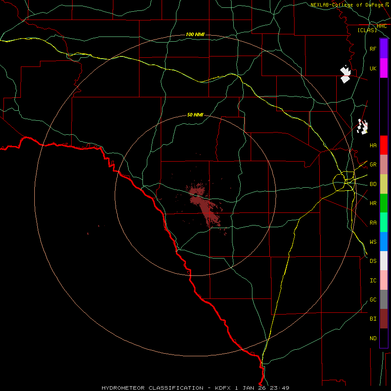Click the HHC product label
Viewport: 391px width, 391px height.
point(381,26)
